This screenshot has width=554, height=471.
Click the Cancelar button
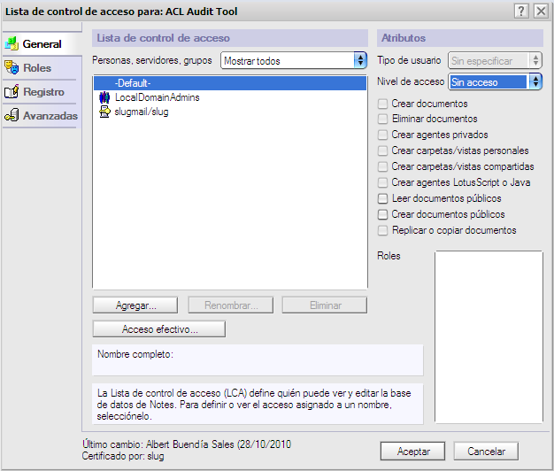coord(486,452)
